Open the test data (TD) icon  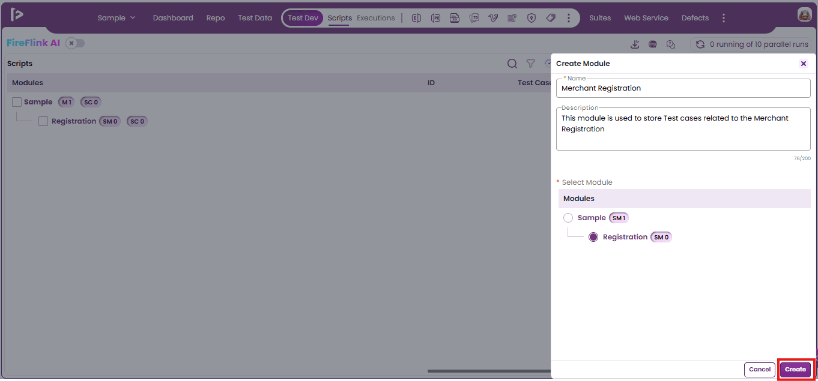pos(474,18)
